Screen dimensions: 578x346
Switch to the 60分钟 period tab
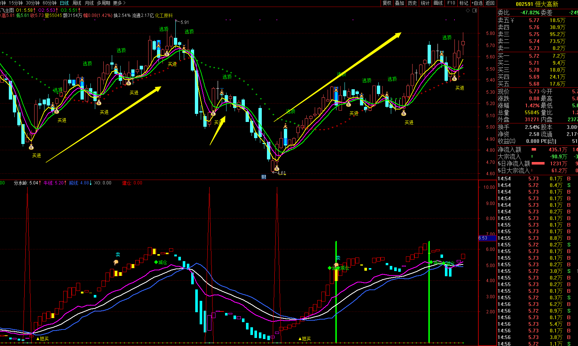[x=50, y=3]
